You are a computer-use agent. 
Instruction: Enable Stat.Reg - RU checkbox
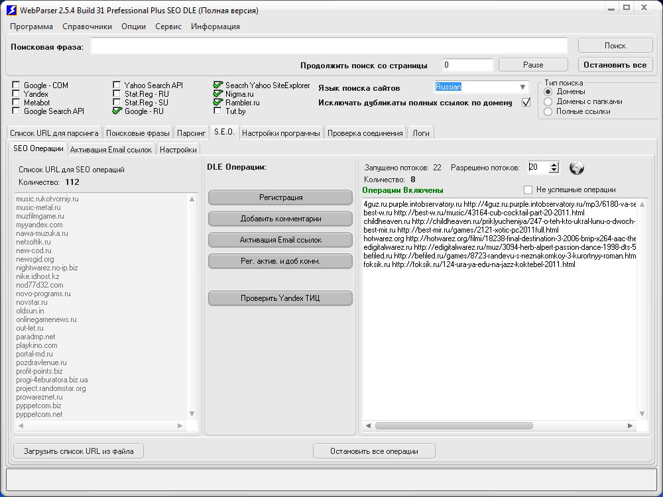click(117, 93)
